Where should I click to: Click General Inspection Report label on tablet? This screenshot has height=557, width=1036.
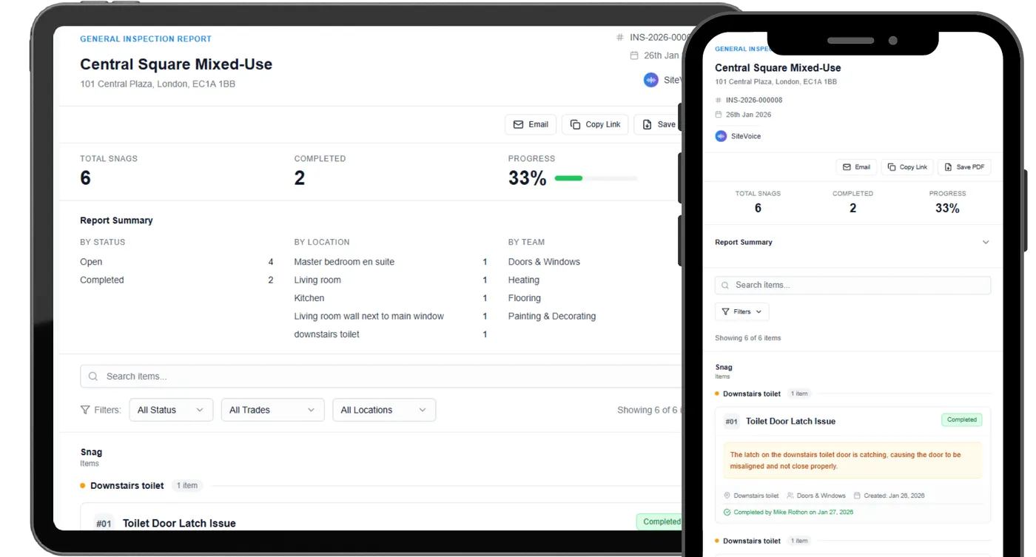pos(146,38)
